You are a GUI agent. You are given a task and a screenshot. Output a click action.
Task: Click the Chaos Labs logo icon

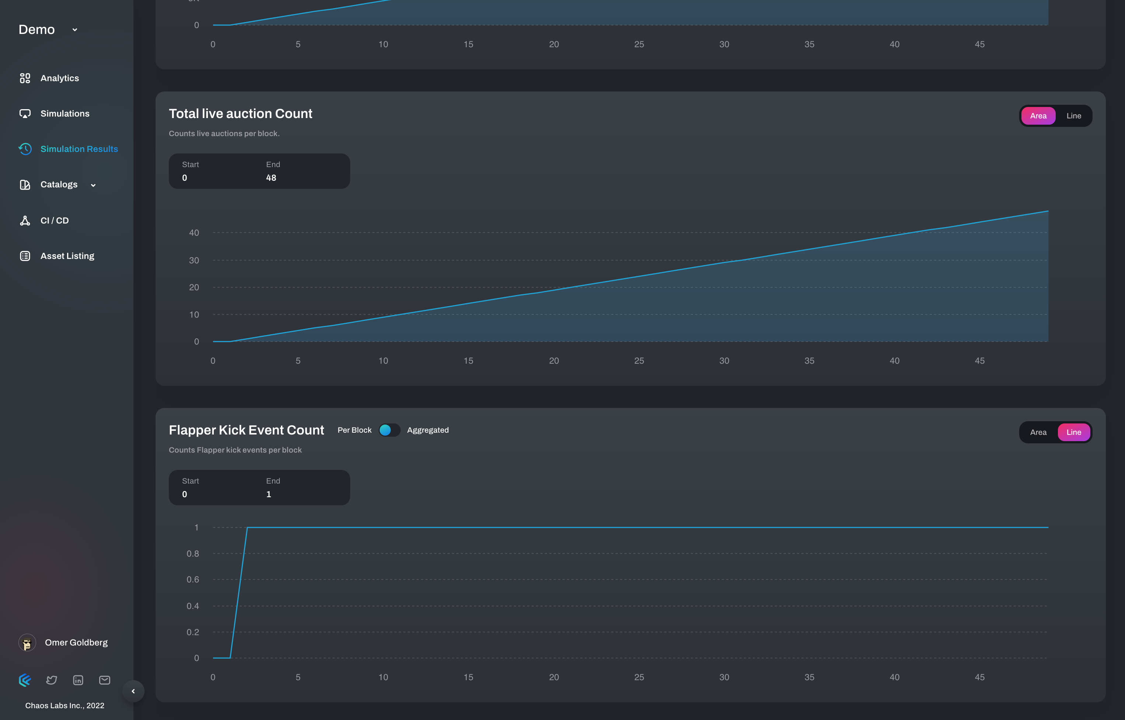tap(25, 680)
